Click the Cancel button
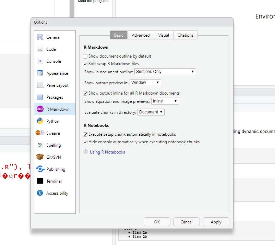 click(x=187, y=222)
